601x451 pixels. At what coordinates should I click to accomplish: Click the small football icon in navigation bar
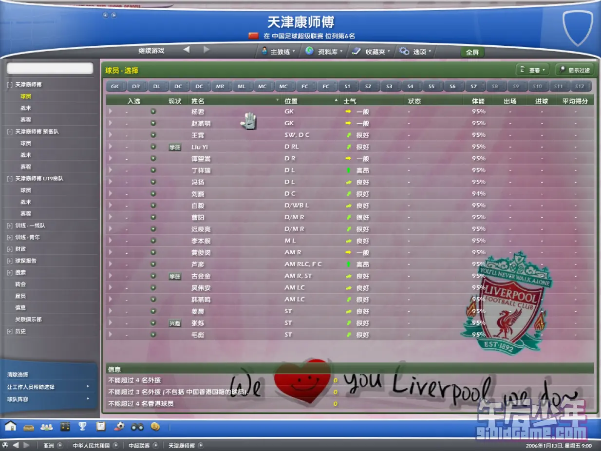[5, 445]
